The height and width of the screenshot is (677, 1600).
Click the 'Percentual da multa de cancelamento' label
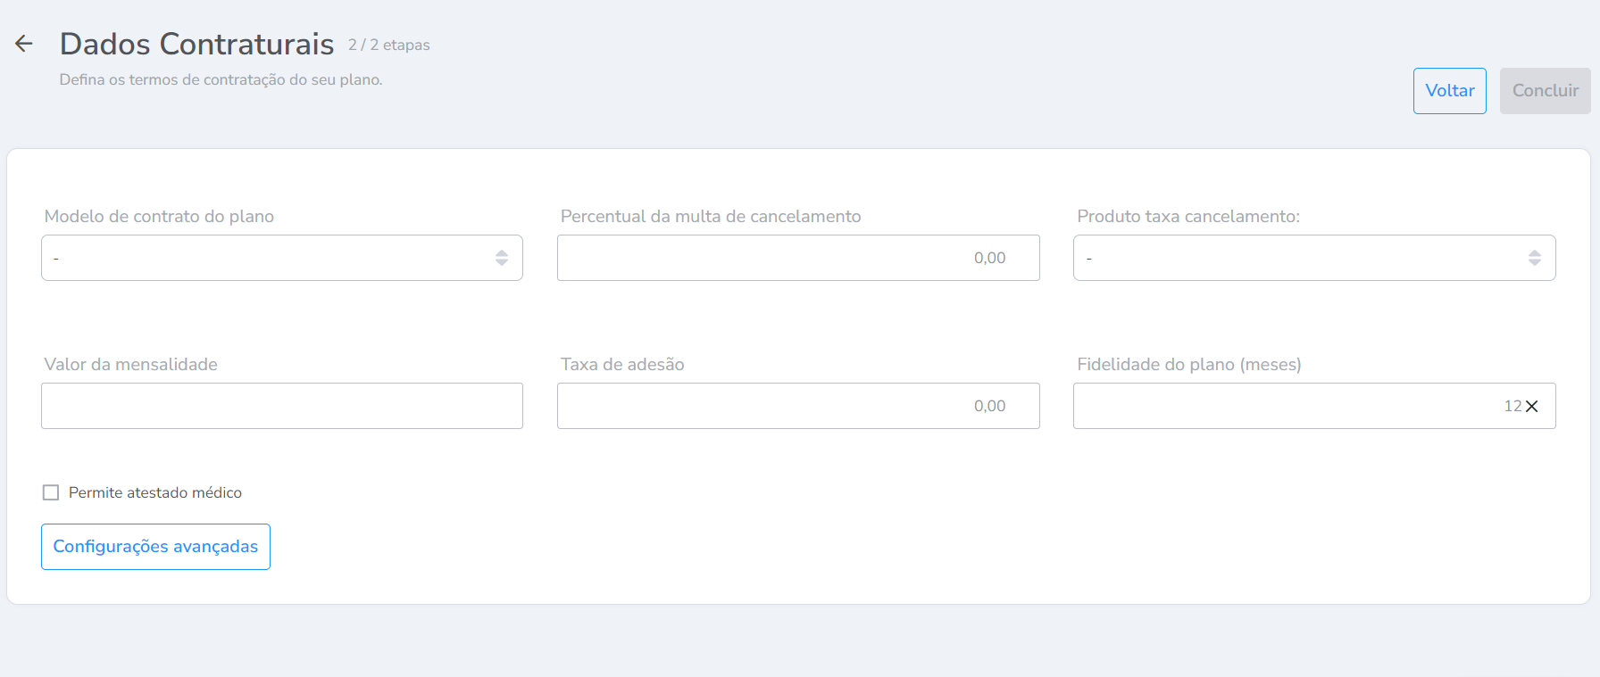[711, 216]
